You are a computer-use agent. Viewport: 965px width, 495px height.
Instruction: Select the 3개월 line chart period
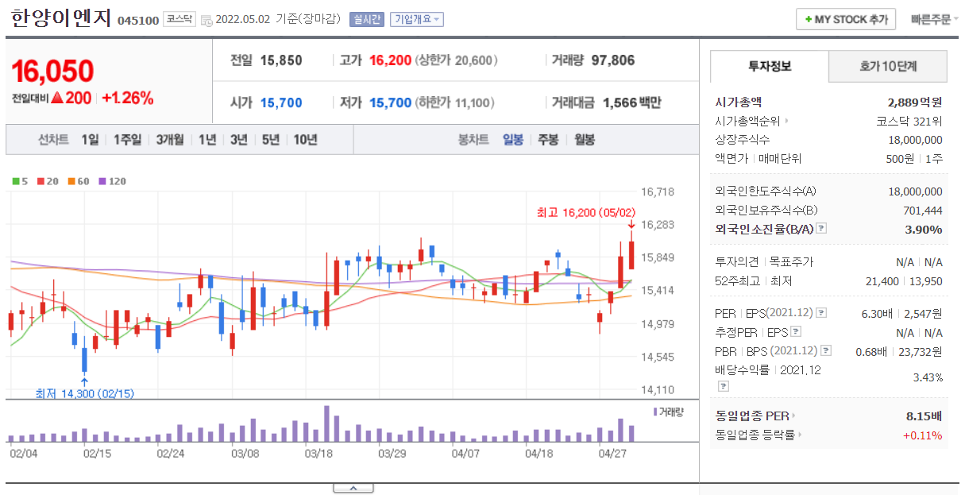[x=170, y=140]
